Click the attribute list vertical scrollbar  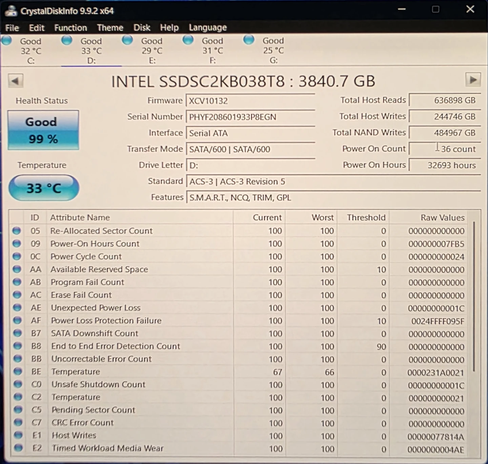point(474,297)
